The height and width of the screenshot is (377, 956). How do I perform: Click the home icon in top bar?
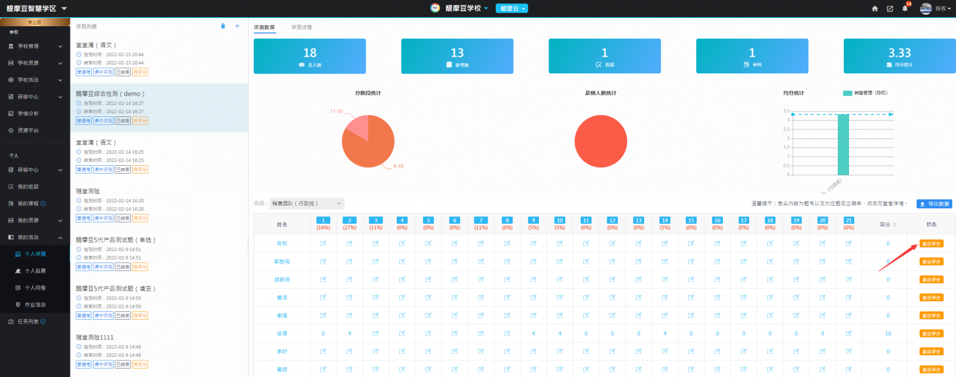click(875, 9)
